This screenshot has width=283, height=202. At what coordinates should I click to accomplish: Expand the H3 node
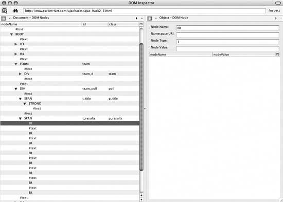pos(16,44)
